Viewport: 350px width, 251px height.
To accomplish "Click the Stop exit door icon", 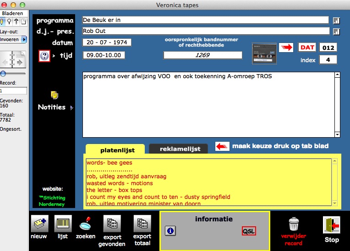I will click(331, 225).
